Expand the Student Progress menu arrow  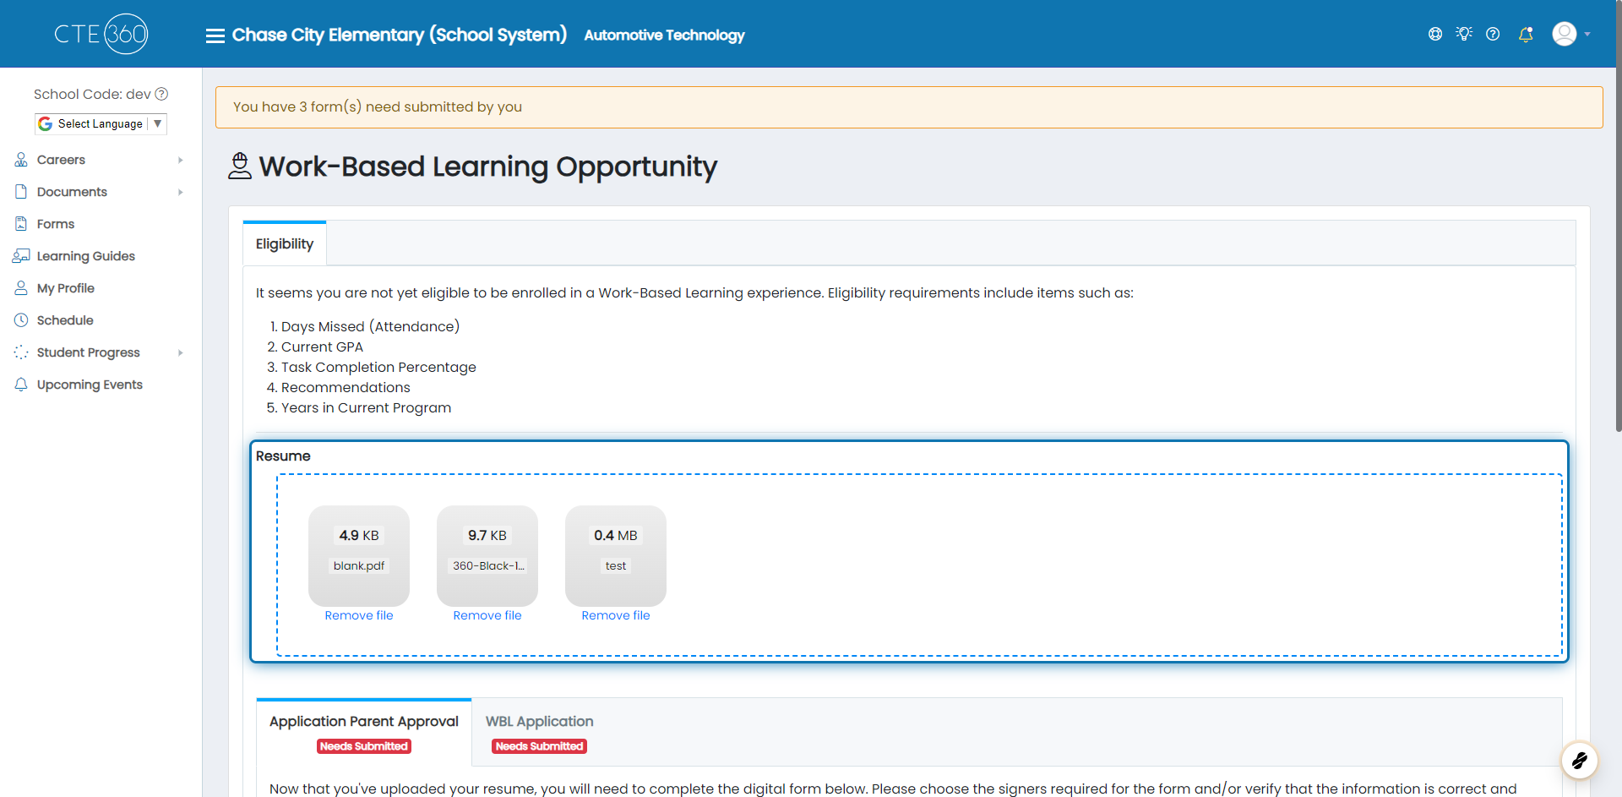(180, 352)
